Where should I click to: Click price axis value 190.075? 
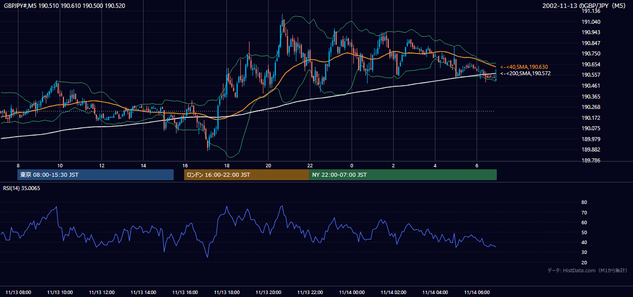tap(591, 128)
